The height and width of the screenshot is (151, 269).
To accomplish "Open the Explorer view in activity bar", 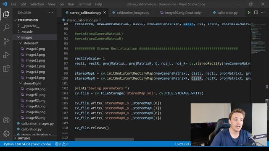I will 6,14.
